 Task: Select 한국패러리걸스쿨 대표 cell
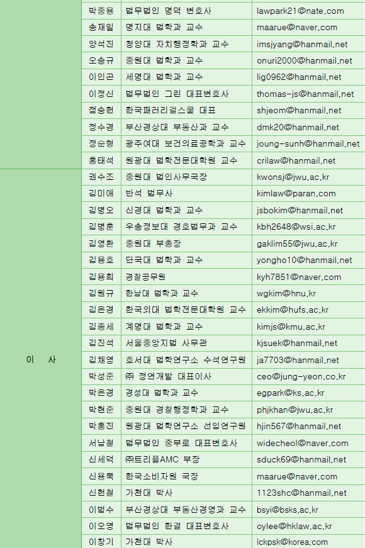tap(186, 111)
